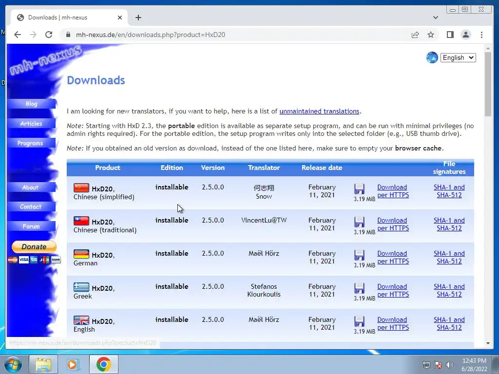The height and width of the screenshot is (374, 499).
Task: Open a new tab with plus button
Action: 138,18
